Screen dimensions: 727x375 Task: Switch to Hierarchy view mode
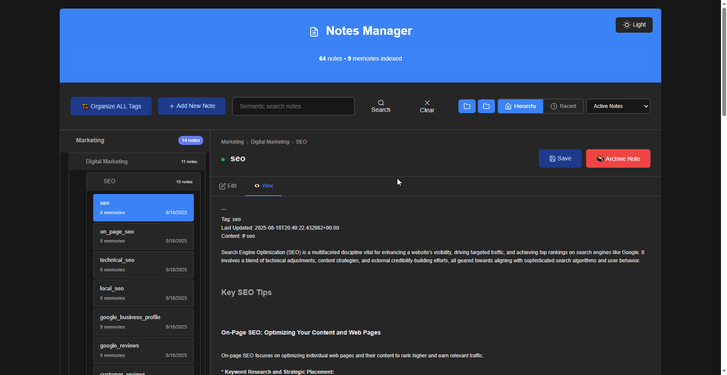coord(520,106)
